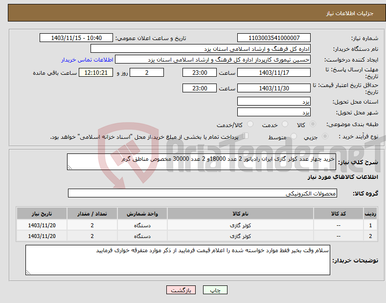Click the واحد شمارش column header
The height and width of the screenshot is (303, 386).
click(x=142, y=214)
